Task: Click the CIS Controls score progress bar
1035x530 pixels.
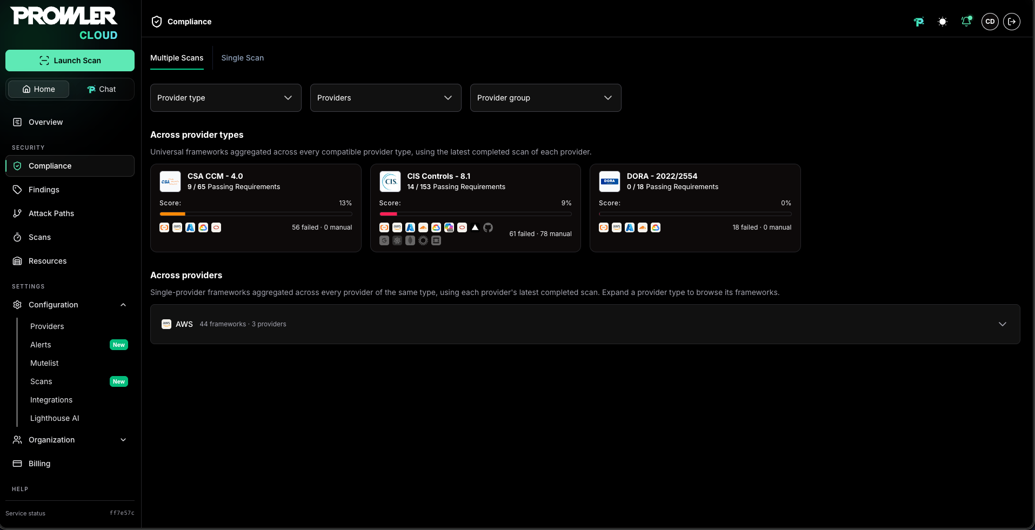Action: pos(475,214)
